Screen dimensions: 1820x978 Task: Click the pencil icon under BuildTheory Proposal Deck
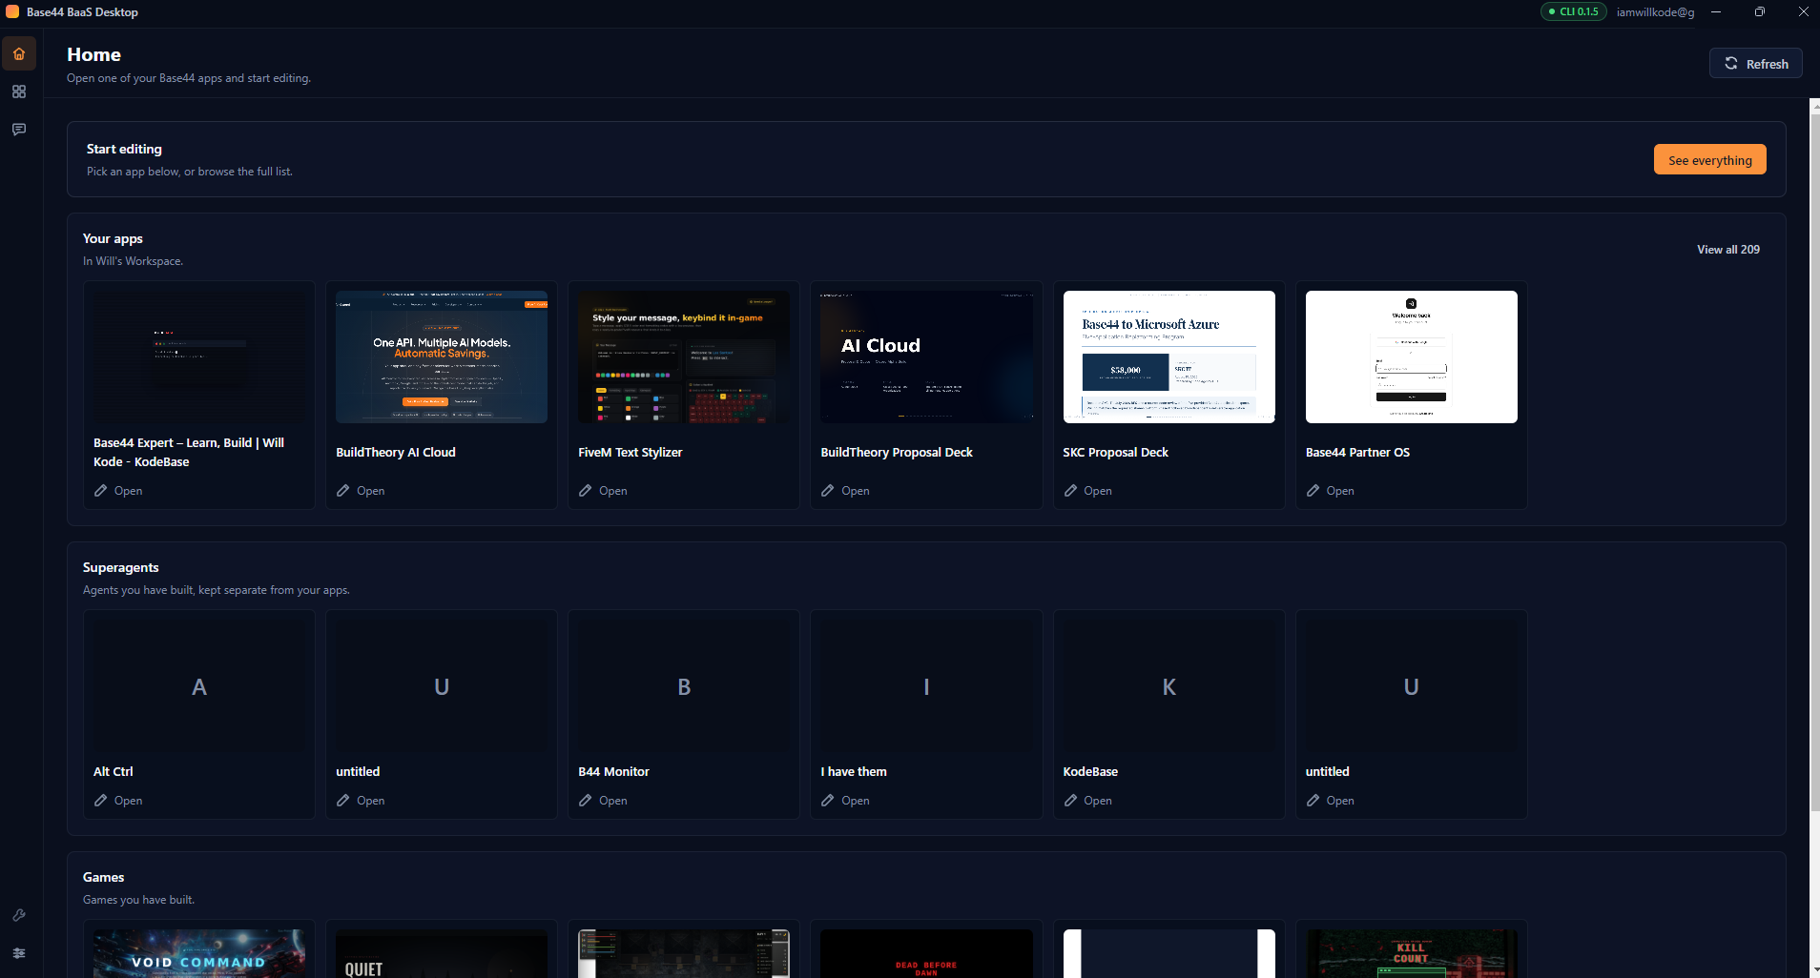point(828,490)
